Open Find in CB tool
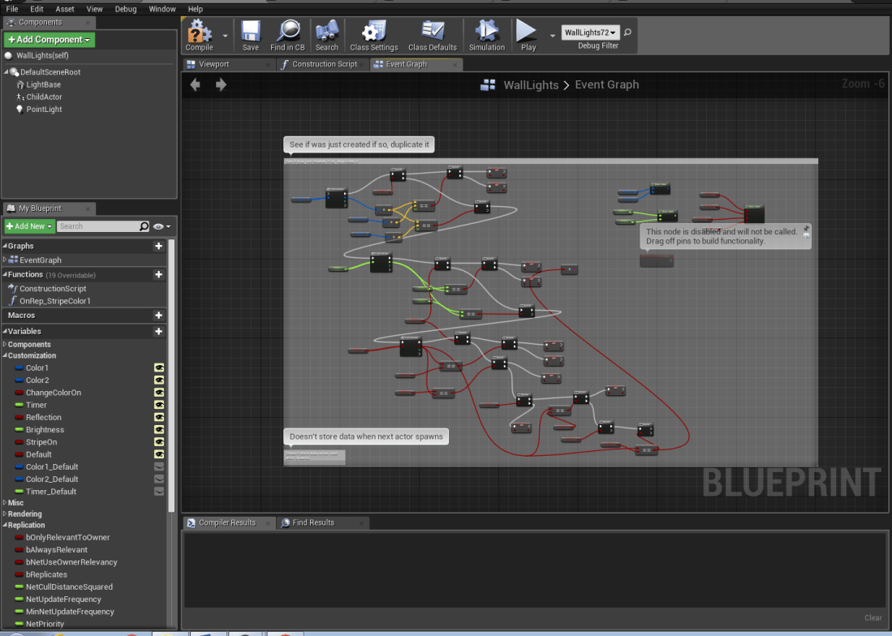This screenshot has width=892, height=636. click(x=287, y=33)
